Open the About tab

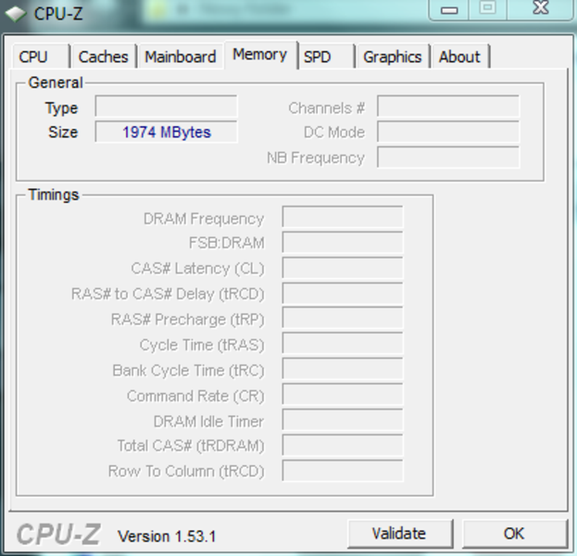click(459, 57)
